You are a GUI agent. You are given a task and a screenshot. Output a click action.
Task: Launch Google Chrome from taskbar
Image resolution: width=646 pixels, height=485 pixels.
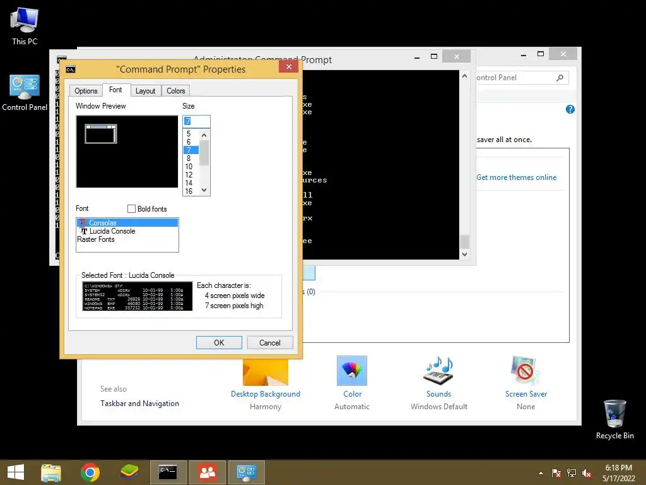coord(90,472)
